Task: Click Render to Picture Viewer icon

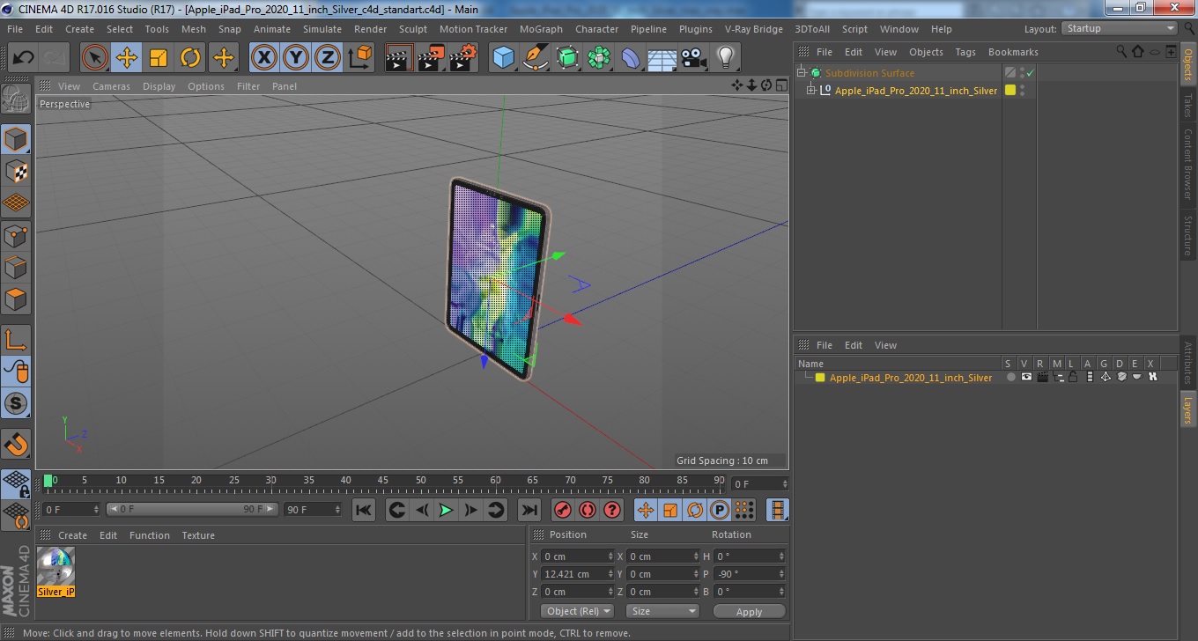Action: 431,58
